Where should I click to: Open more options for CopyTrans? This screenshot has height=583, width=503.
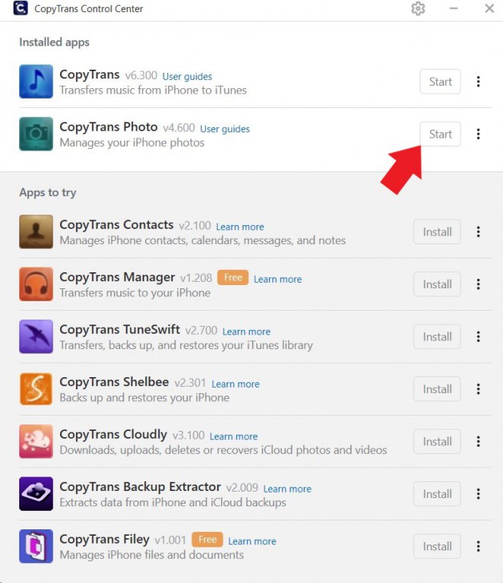[x=478, y=82]
